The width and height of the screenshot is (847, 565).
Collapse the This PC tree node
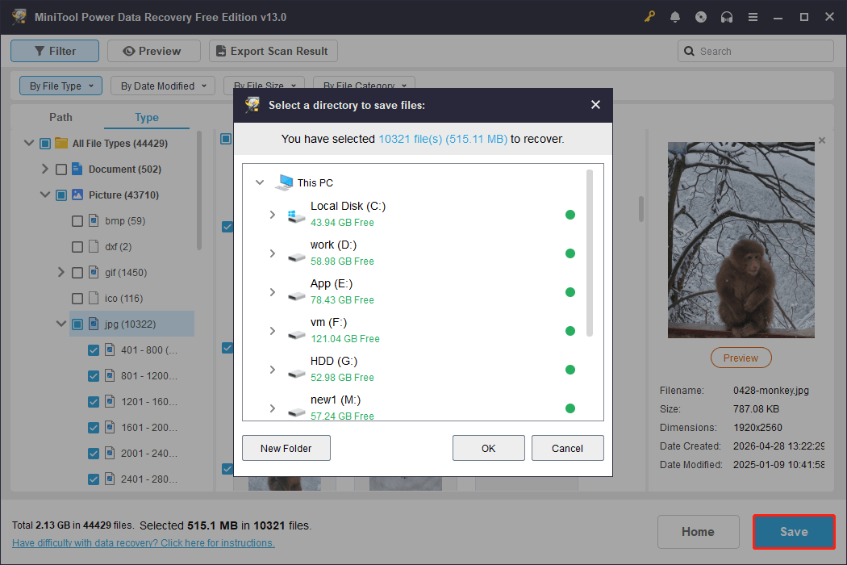[260, 182]
